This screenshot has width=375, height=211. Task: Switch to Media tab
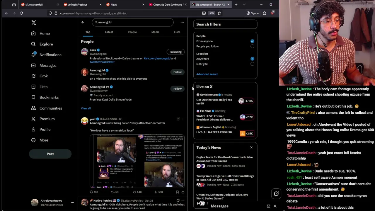point(155,32)
